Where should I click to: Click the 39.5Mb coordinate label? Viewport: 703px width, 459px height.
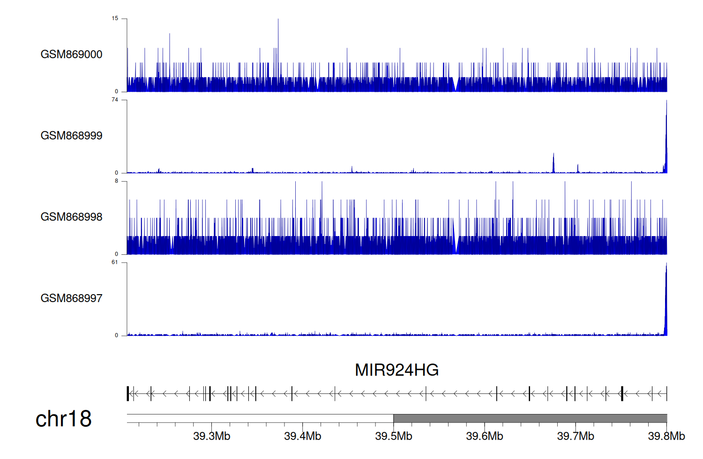[393, 437]
